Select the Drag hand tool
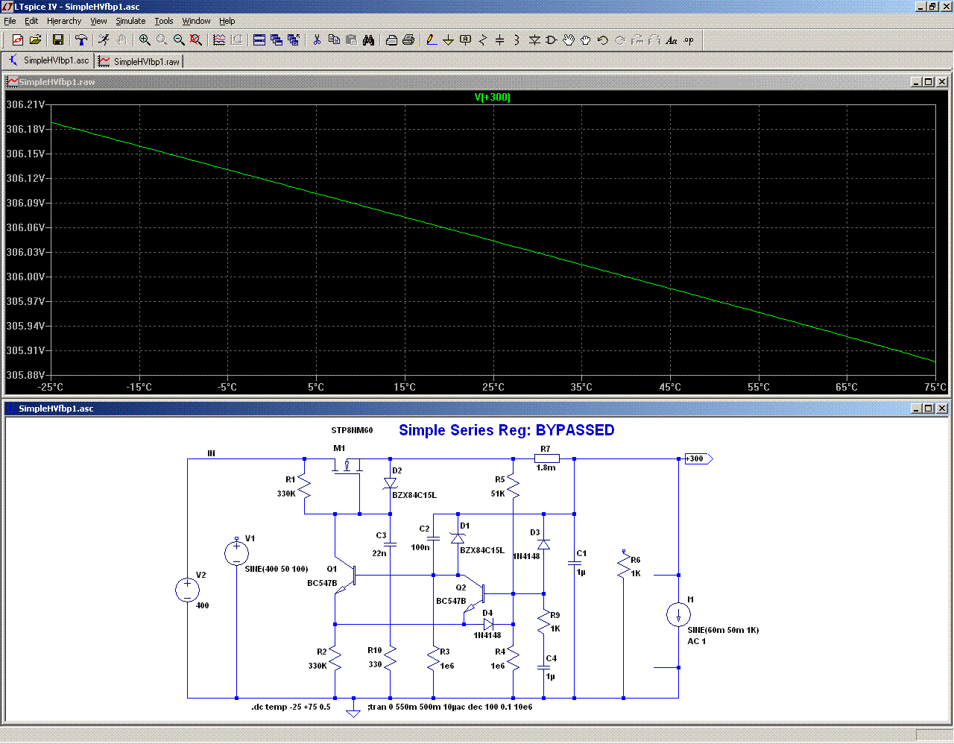 click(586, 40)
